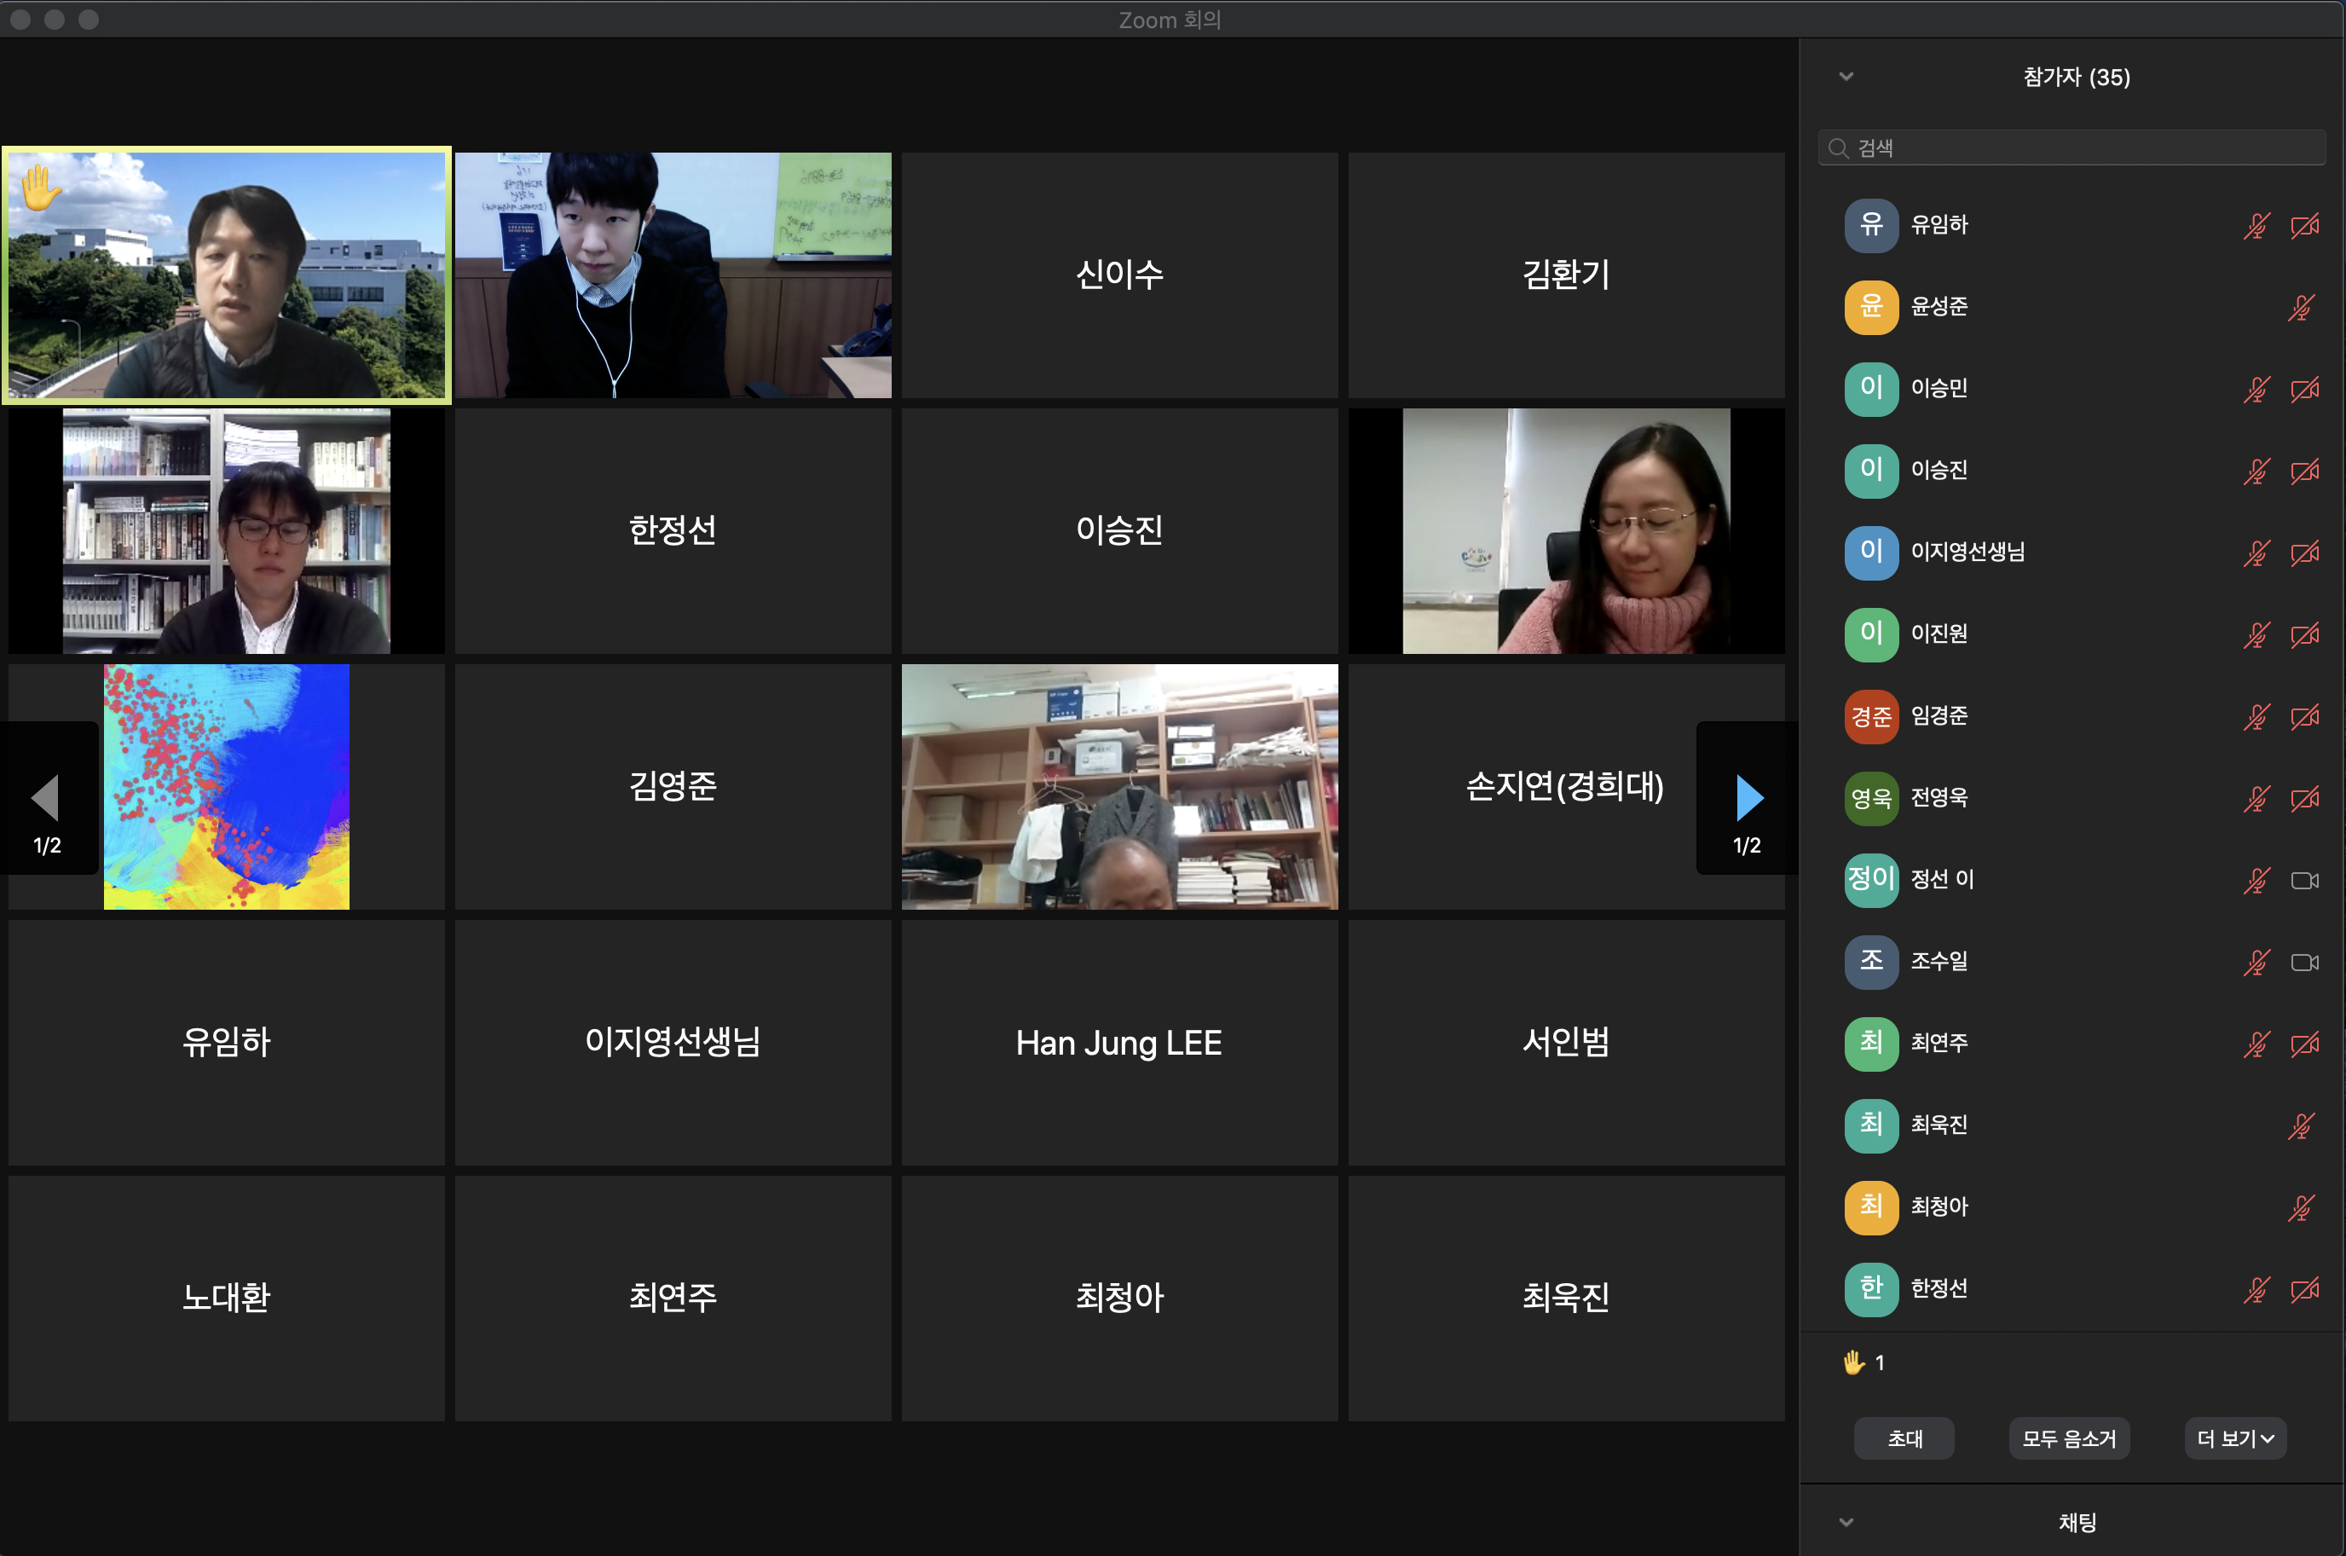Image resolution: width=2346 pixels, height=1556 pixels.
Task: Click 이진원 name in participants list
Action: click(x=1939, y=634)
